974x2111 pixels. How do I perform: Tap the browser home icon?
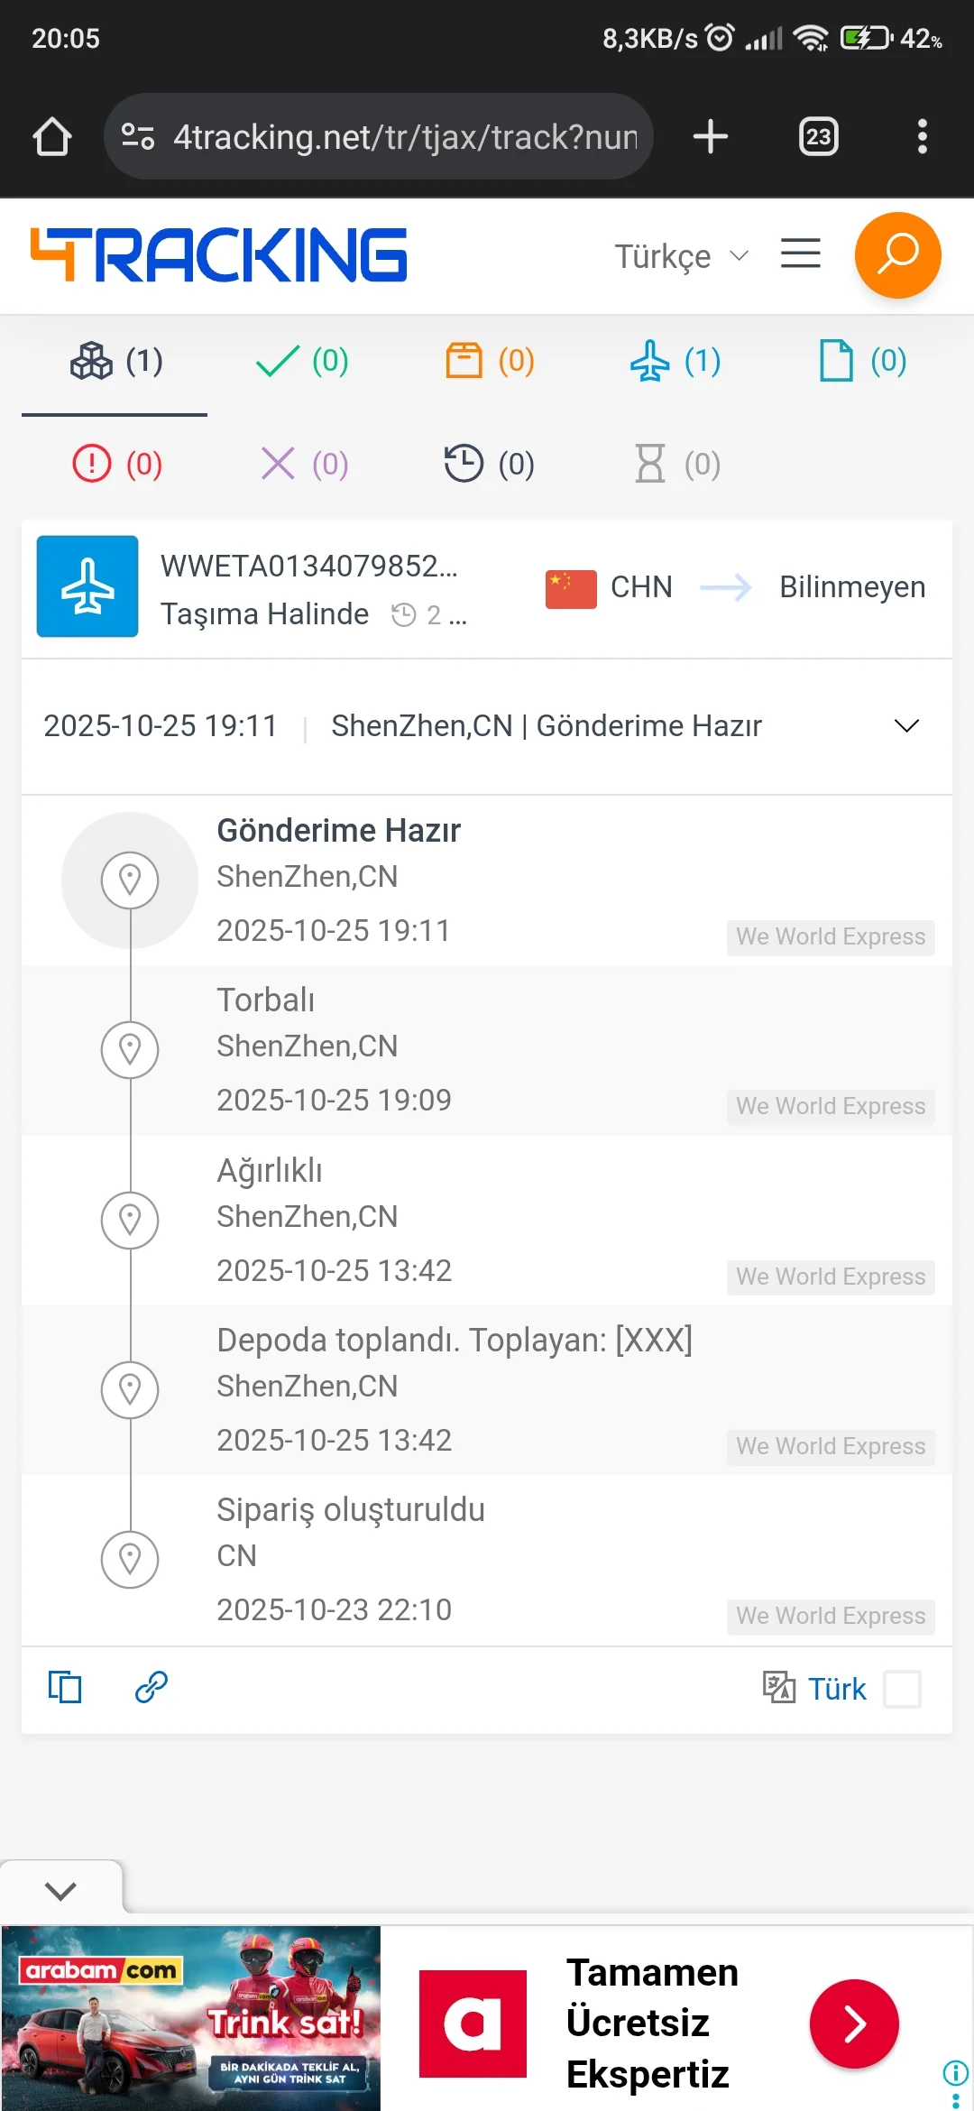pos(52,137)
